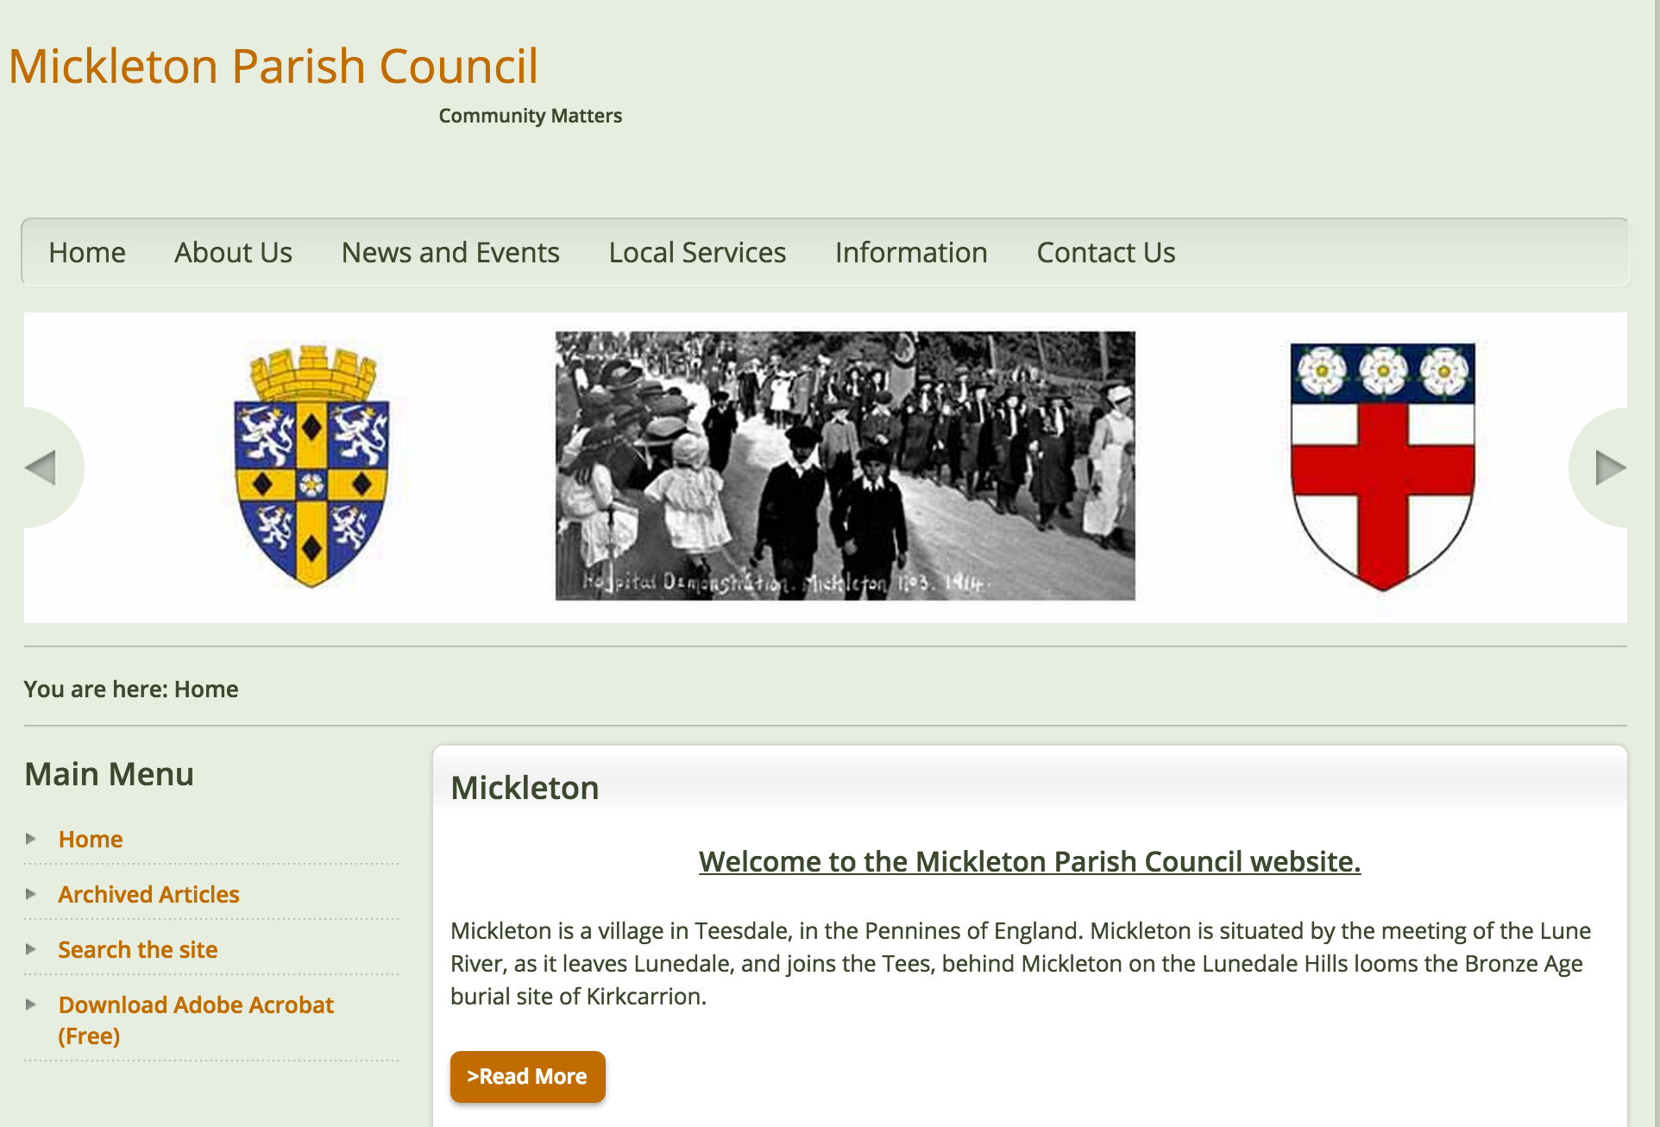Click the next slide arrow on the carousel
The image size is (1660, 1127).
(1608, 468)
